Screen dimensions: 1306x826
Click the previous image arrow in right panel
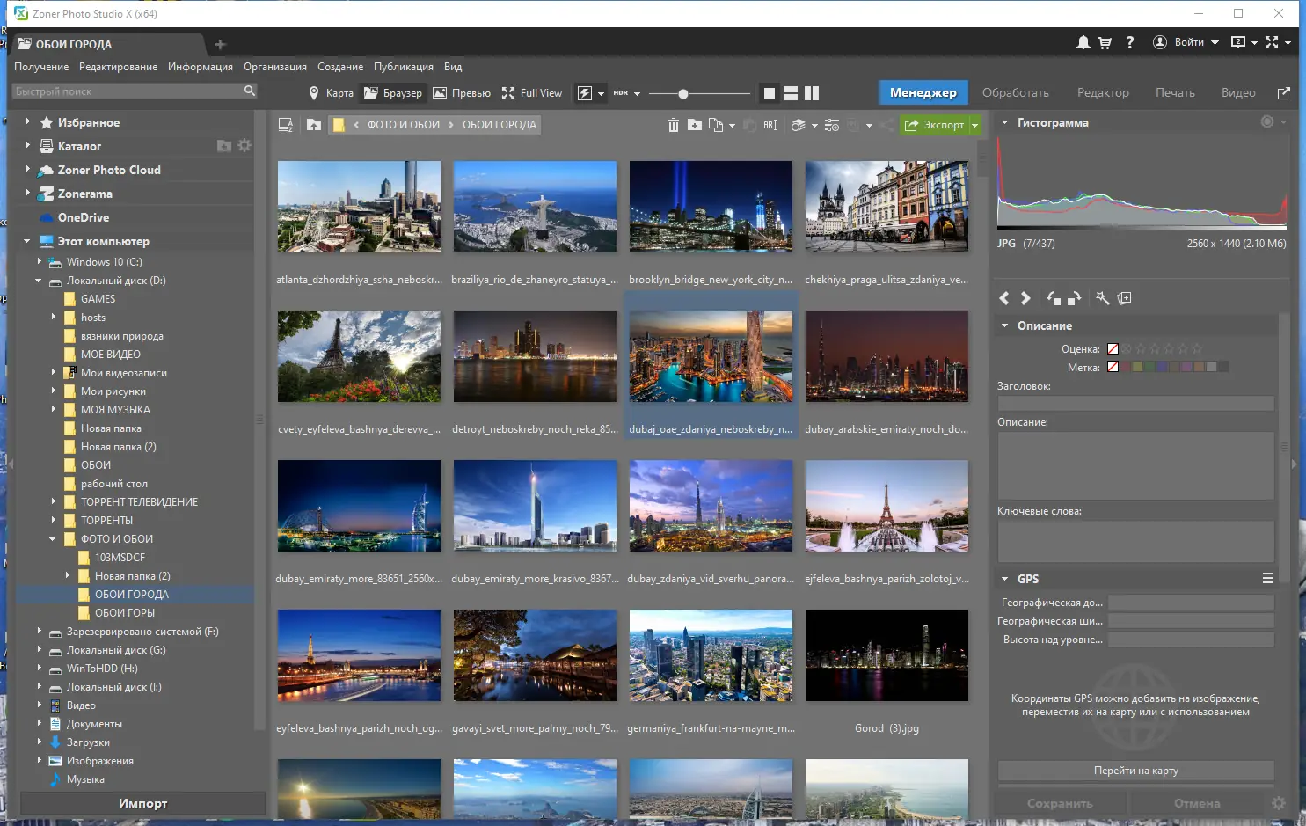[1003, 297]
